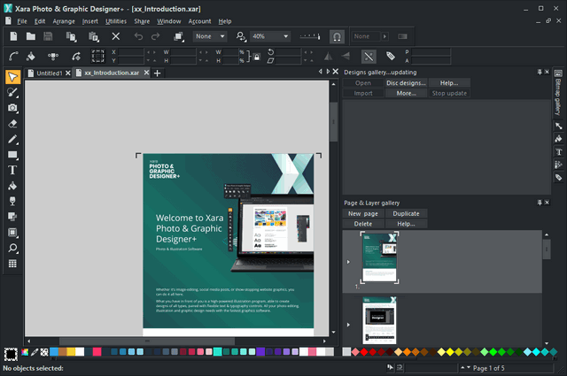The width and height of the screenshot is (567, 376).
Task: Select the Text tool
Action: pyautogui.click(x=12, y=170)
